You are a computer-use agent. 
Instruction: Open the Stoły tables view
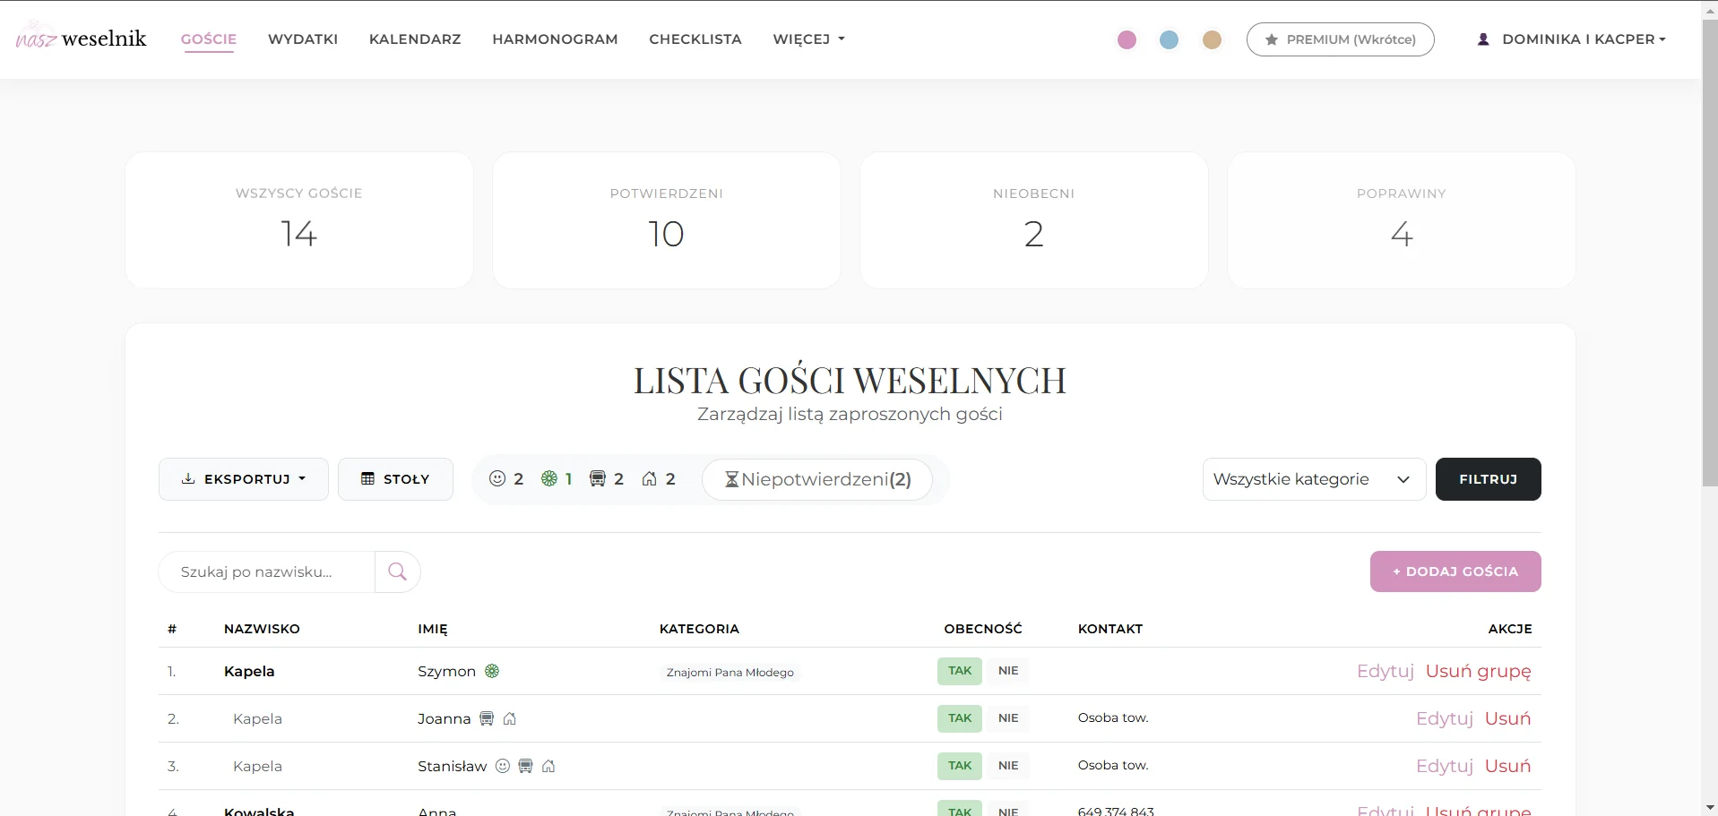click(395, 479)
